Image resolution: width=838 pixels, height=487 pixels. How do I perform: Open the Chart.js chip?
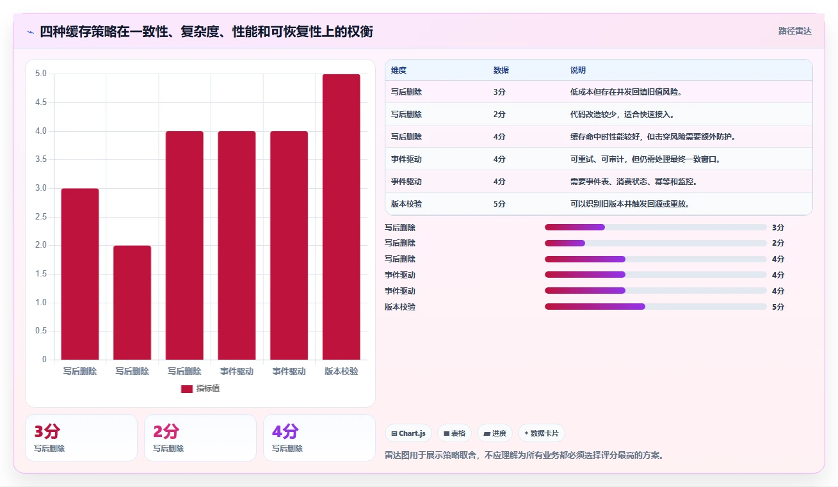tap(408, 433)
